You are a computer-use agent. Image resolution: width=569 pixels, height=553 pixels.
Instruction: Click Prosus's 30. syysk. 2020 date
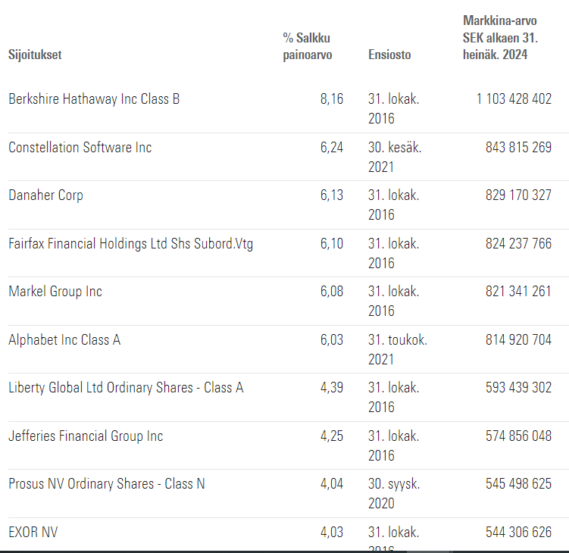pos(394,493)
